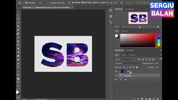Screen dimensions: 178x100
Task: Create a new layer group
Action: 150,99
